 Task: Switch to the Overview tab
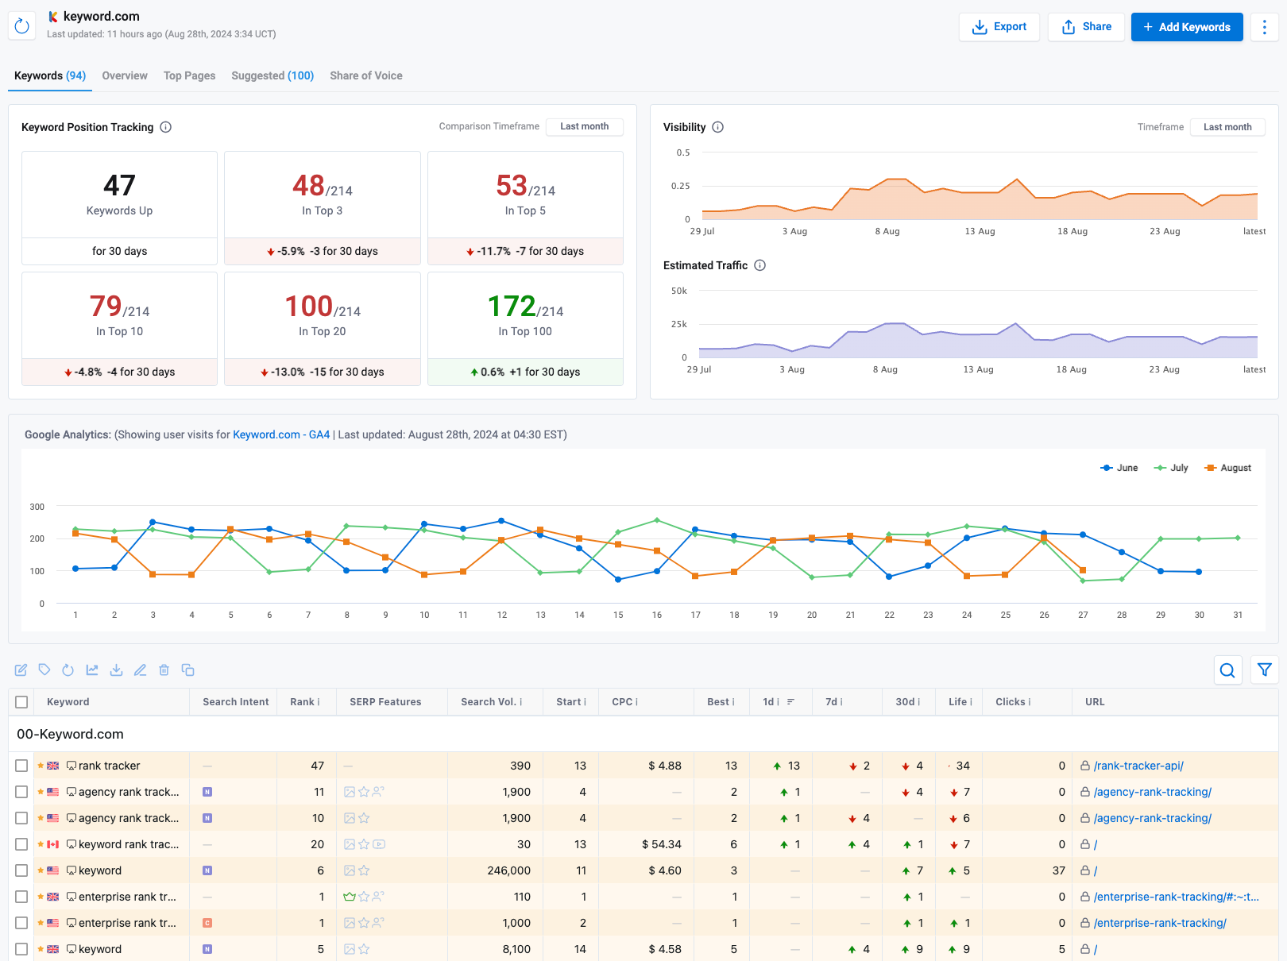click(125, 75)
